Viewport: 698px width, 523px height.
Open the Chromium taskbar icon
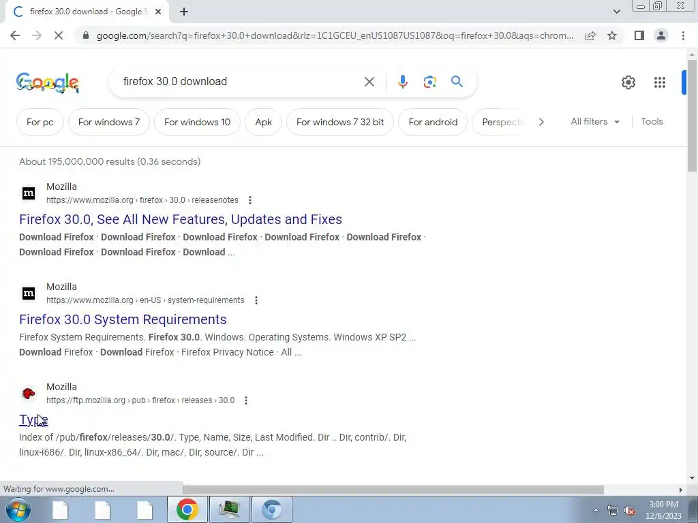click(271, 509)
